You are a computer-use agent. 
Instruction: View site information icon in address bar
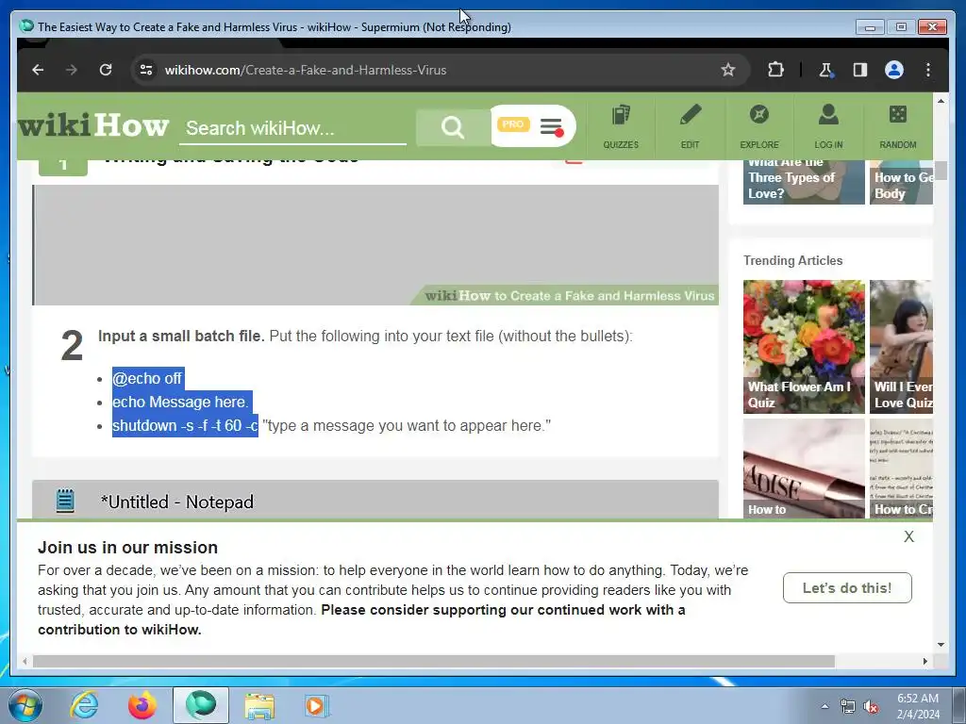pos(146,70)
